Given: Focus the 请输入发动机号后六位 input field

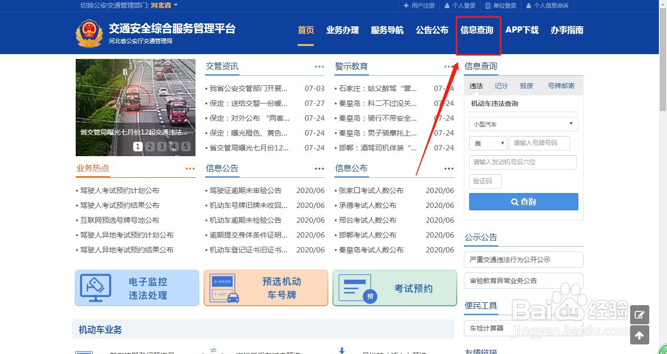Looking at the screenshot, I should tap(523, 162).
